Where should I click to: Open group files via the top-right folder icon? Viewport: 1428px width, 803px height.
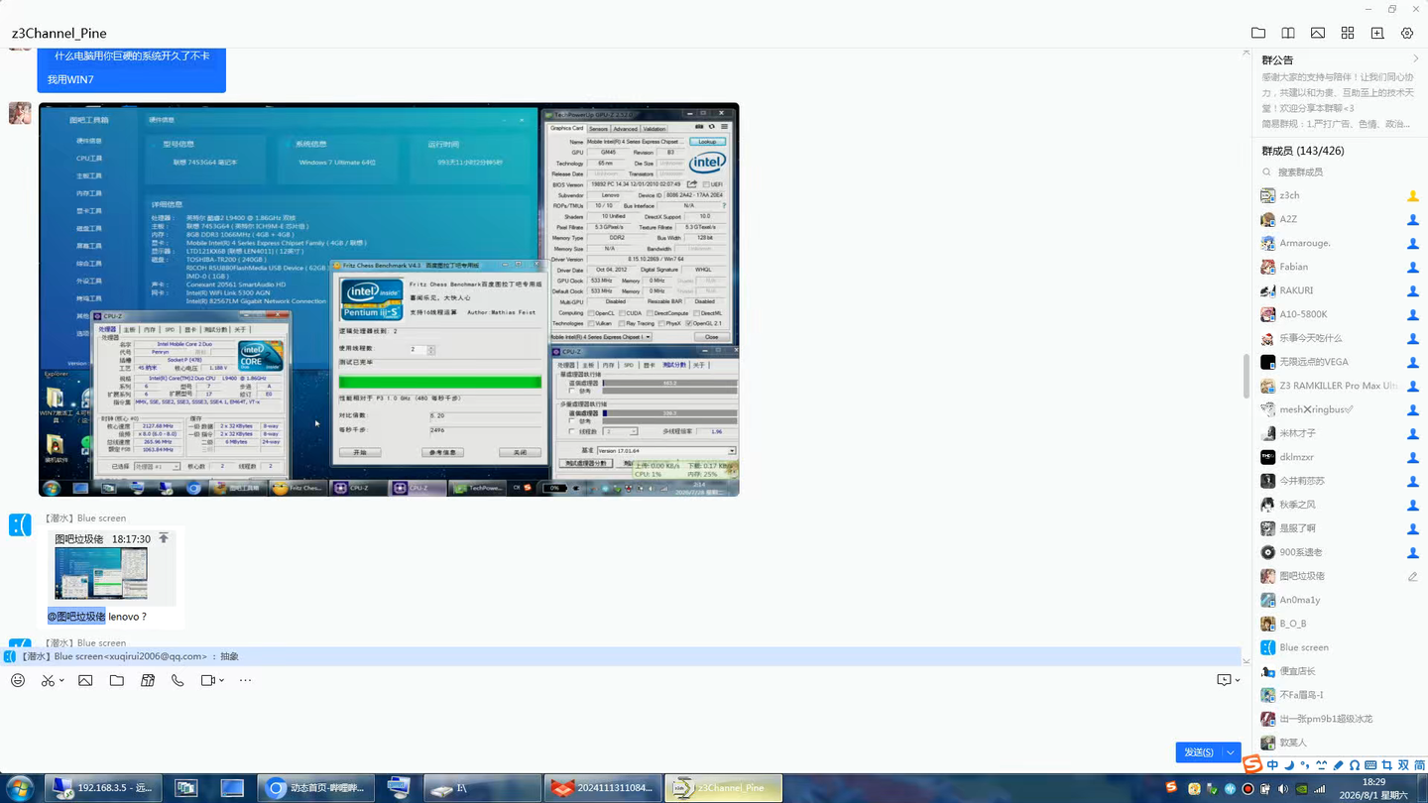tap(1258, 33)
